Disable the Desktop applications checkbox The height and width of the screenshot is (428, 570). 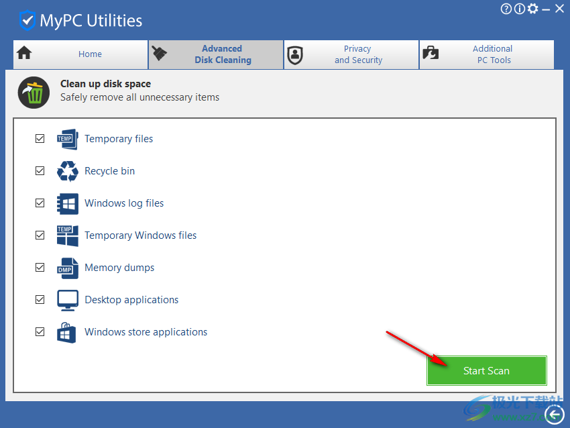[x=40, y=300]
